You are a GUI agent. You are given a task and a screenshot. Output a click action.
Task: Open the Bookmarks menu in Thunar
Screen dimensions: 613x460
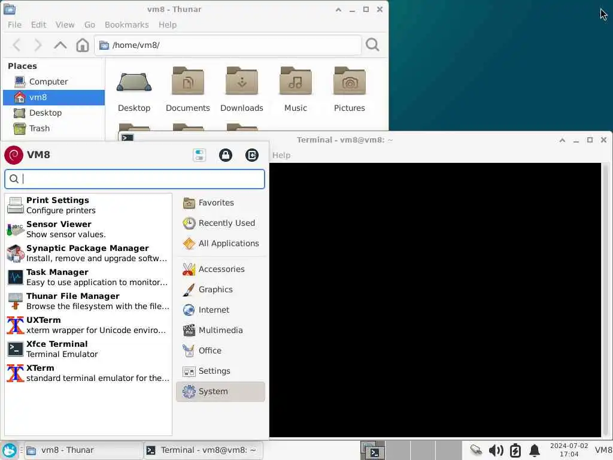(x=127, y=25)
